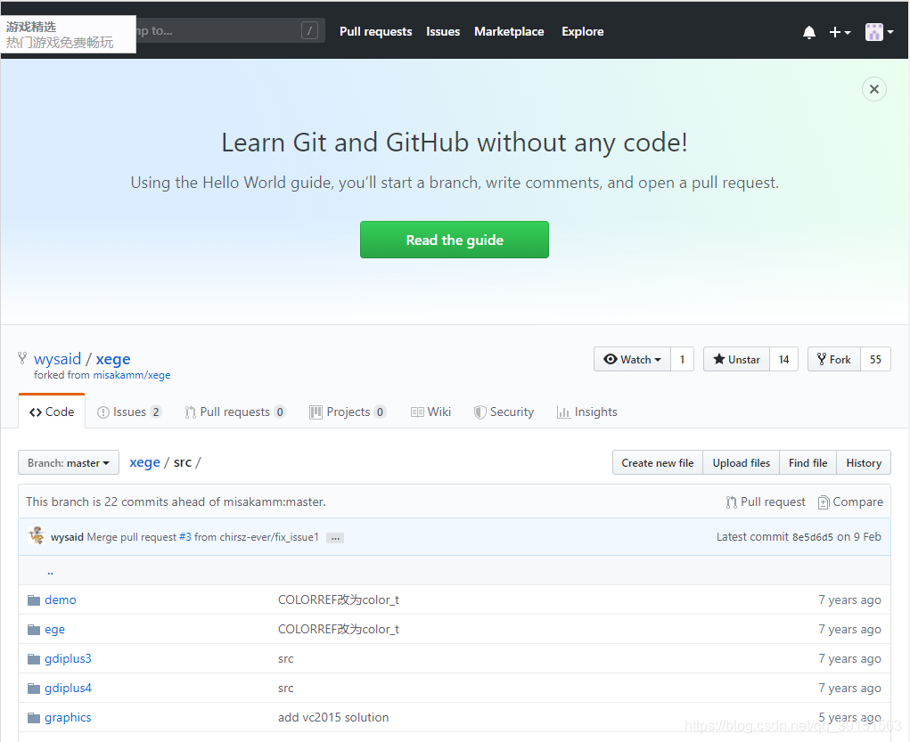This screenshot has width=910, height=742.
Task: Open commit History
Action: [x=864, y=462]
